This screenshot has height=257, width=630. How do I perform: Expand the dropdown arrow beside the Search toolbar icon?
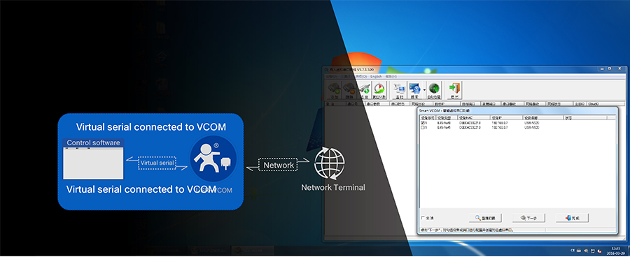coord(424,90)
